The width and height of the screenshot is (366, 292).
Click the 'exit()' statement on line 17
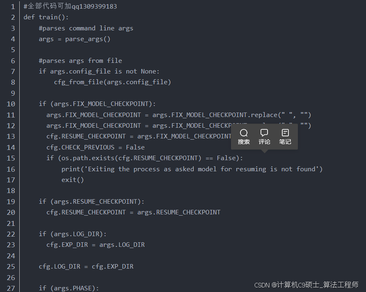(x=73, y=180)
